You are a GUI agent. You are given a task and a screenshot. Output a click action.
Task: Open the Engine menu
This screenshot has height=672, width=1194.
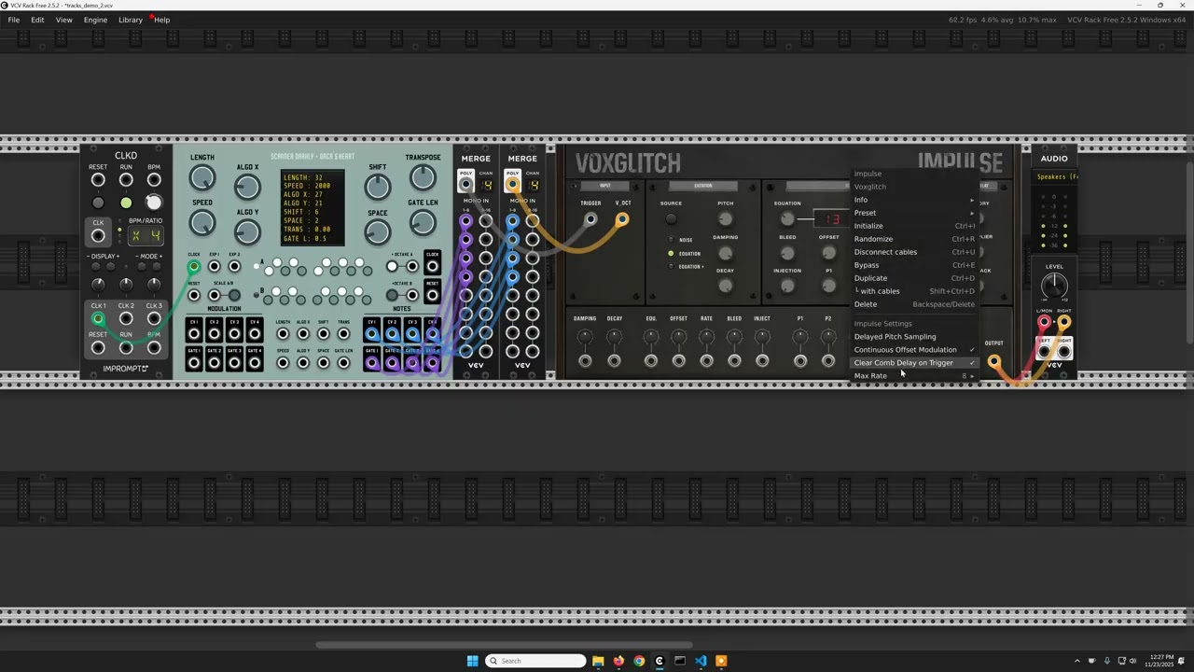point(95,20)
